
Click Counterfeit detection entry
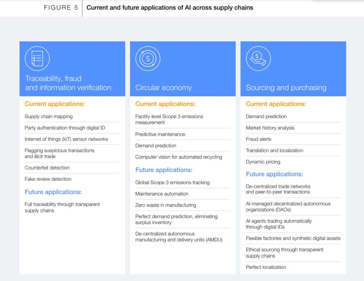pyautogui.click(x=47, y=168)
